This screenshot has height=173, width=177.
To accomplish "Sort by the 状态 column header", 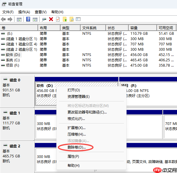I will coord(117,28).
